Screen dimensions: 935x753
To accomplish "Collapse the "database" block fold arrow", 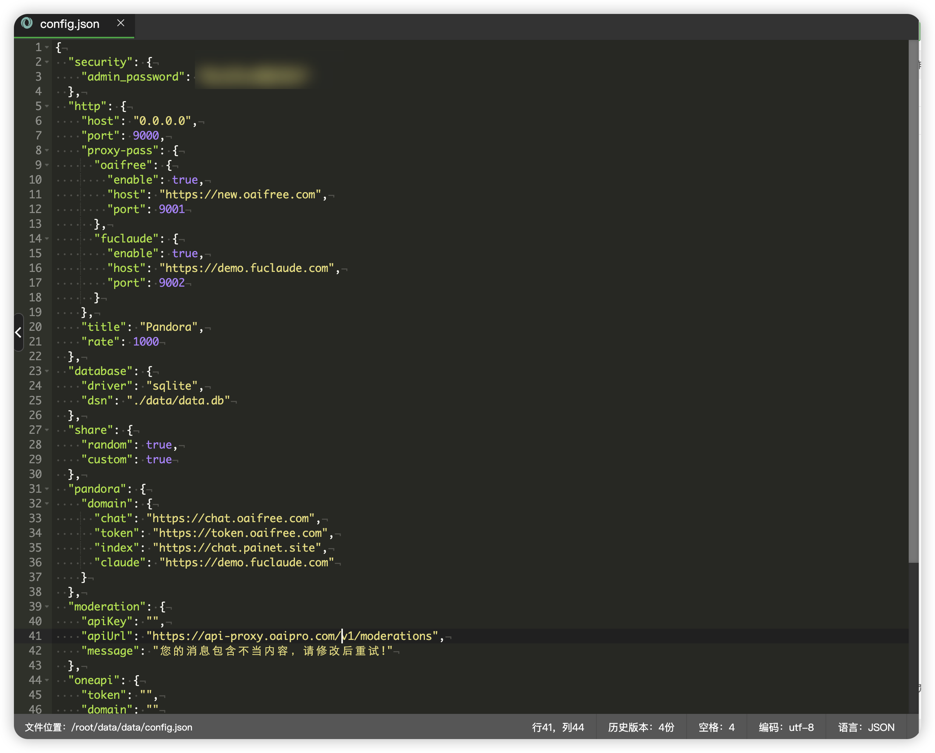I will 47,371.
